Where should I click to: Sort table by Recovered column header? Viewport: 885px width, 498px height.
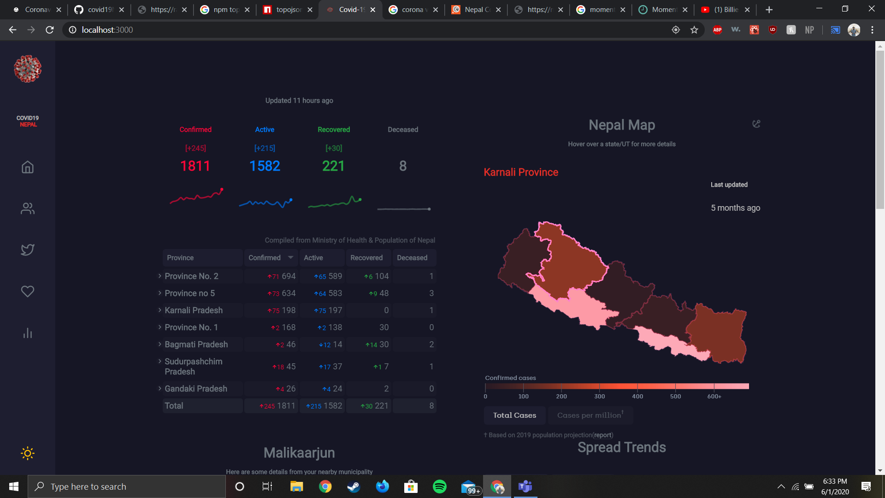366,258
